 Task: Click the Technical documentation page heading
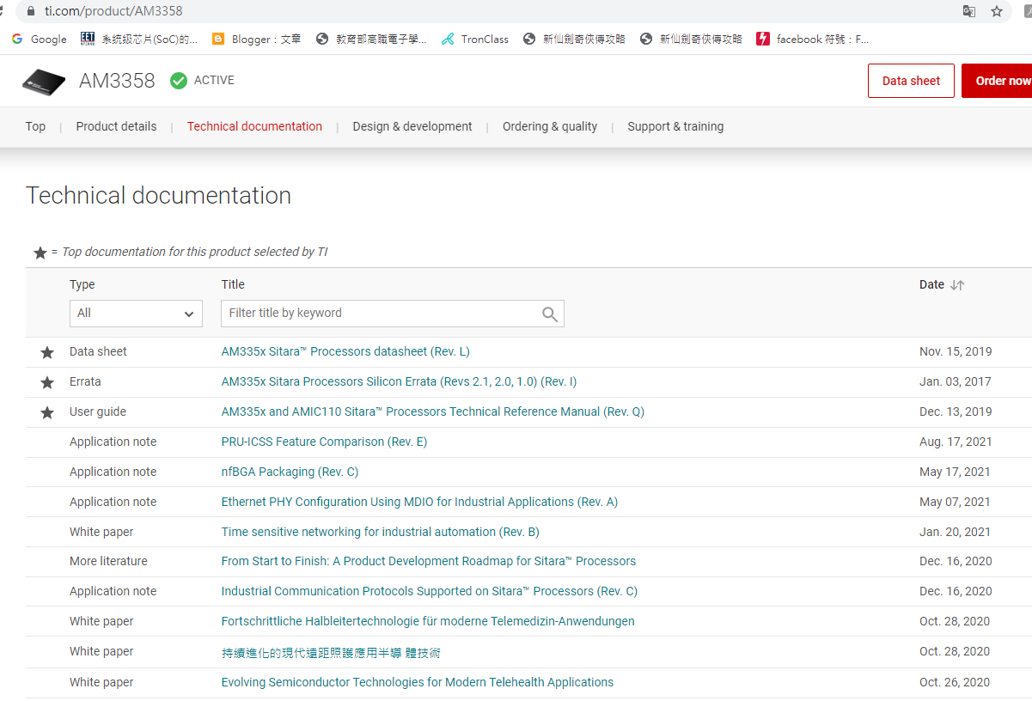[x=158, y=196]
